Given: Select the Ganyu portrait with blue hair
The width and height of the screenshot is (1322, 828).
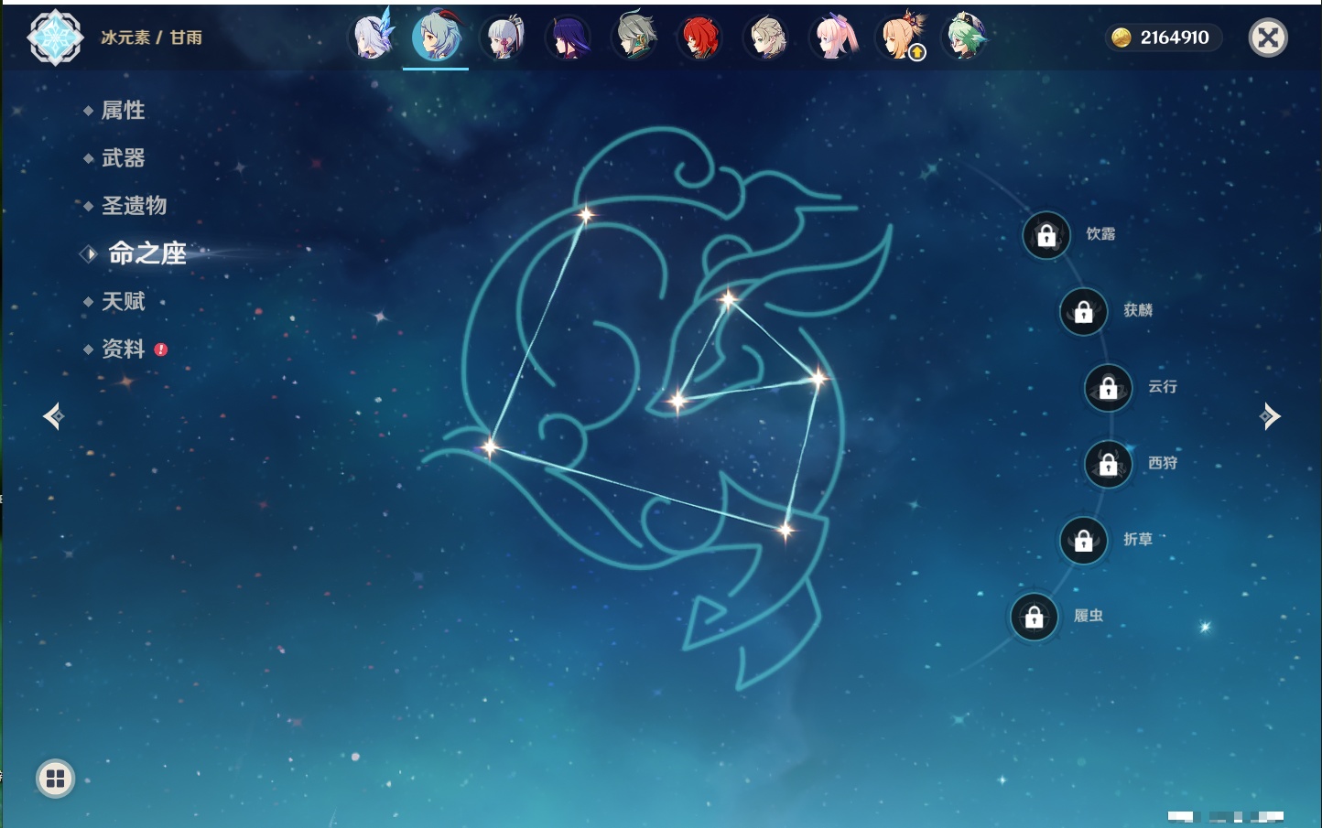Looking at the screenshot, I should pos(436,37).
